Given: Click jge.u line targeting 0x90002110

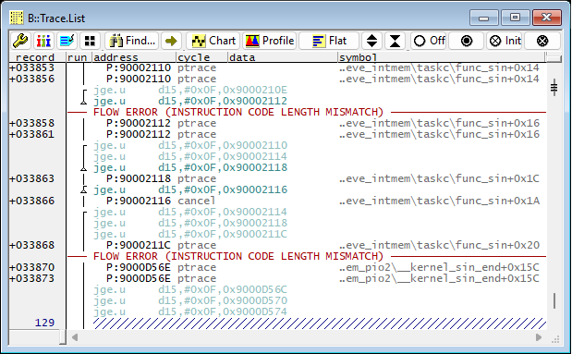Looking at the screenshot, I should [x=190, y=145].
